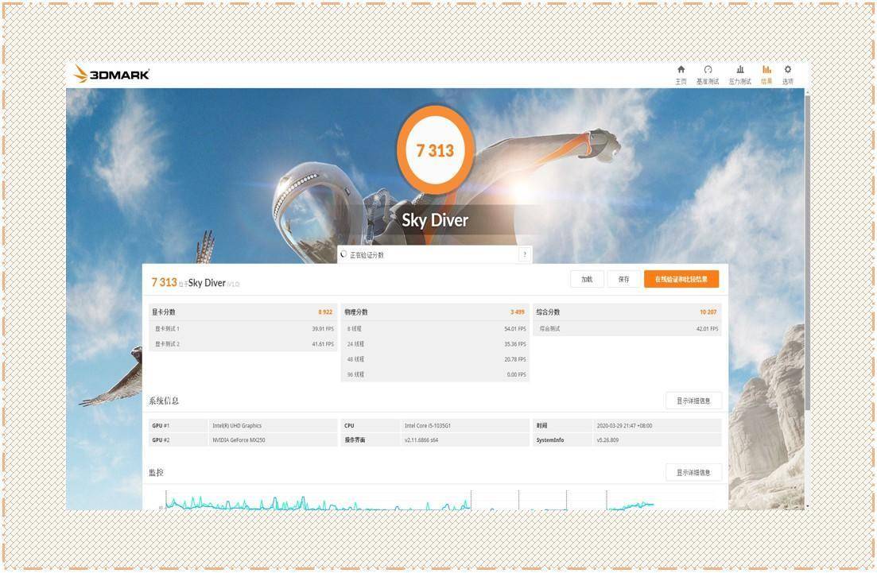Click SystemInfo v5.26.809 value
The image size is (877, 573).
(x=607, y=440)
